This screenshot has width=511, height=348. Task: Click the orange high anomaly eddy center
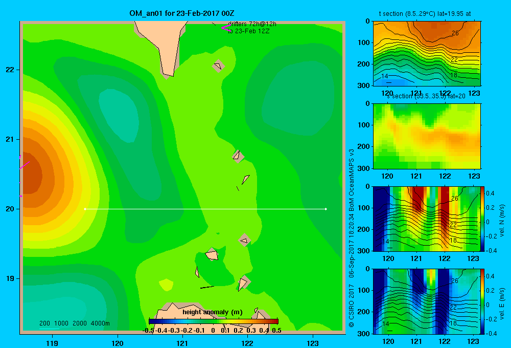(31, 176)
